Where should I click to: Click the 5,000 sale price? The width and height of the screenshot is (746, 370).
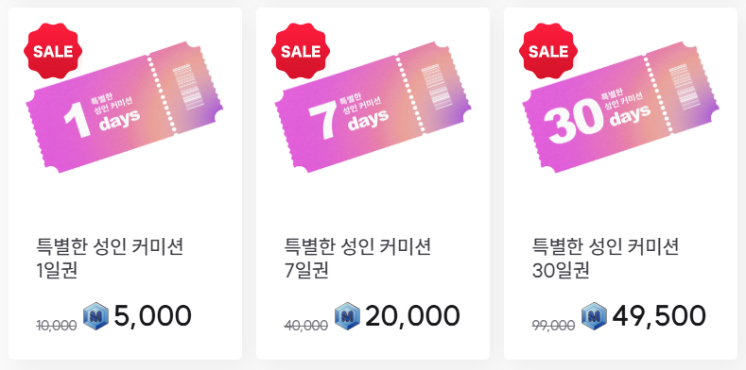coord(153,316)
